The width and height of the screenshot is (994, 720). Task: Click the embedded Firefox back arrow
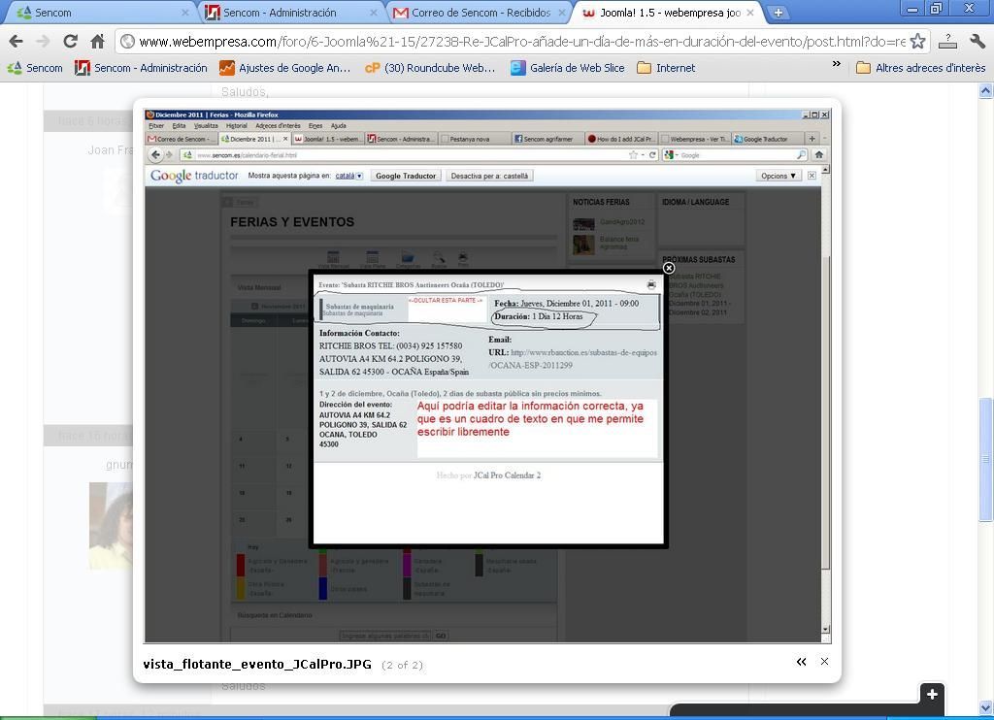click(155, 154)
